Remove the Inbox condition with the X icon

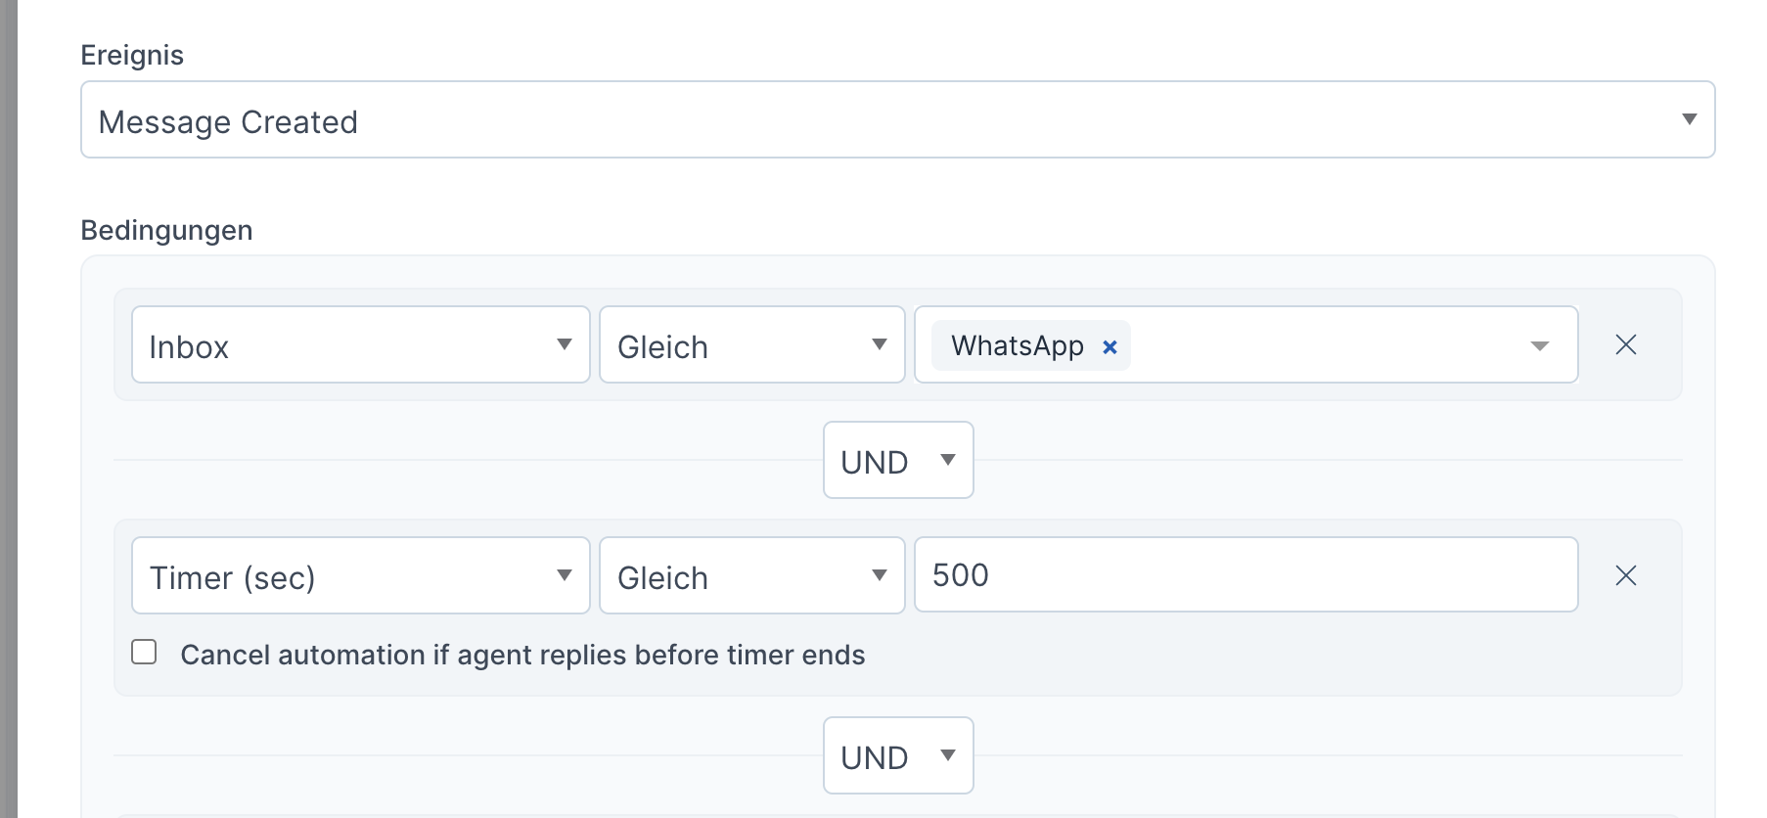pyautogui.click(x=1626, y=344)
